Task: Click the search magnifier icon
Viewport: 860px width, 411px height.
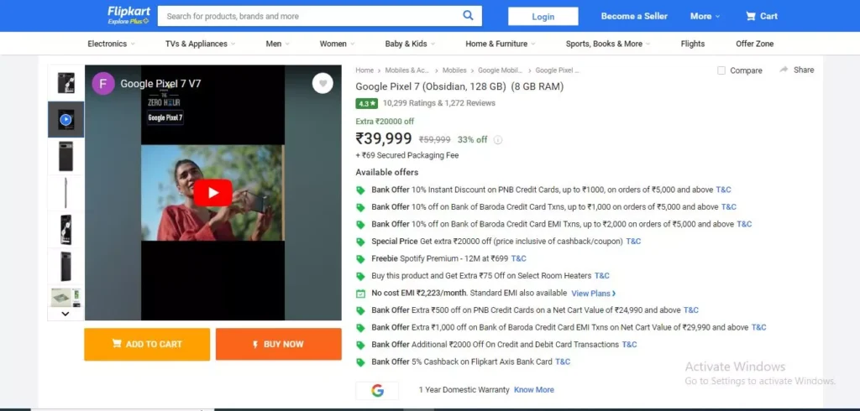Action: point(468,15)
